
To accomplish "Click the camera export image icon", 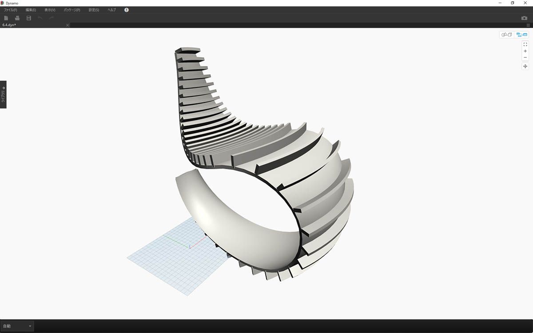I will (524, 18).
